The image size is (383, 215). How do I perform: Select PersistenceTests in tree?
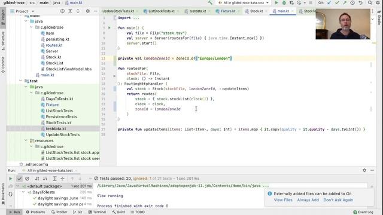(61, 117)
